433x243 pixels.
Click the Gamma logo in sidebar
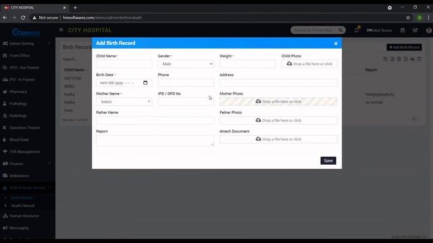[x=26, y=32]
